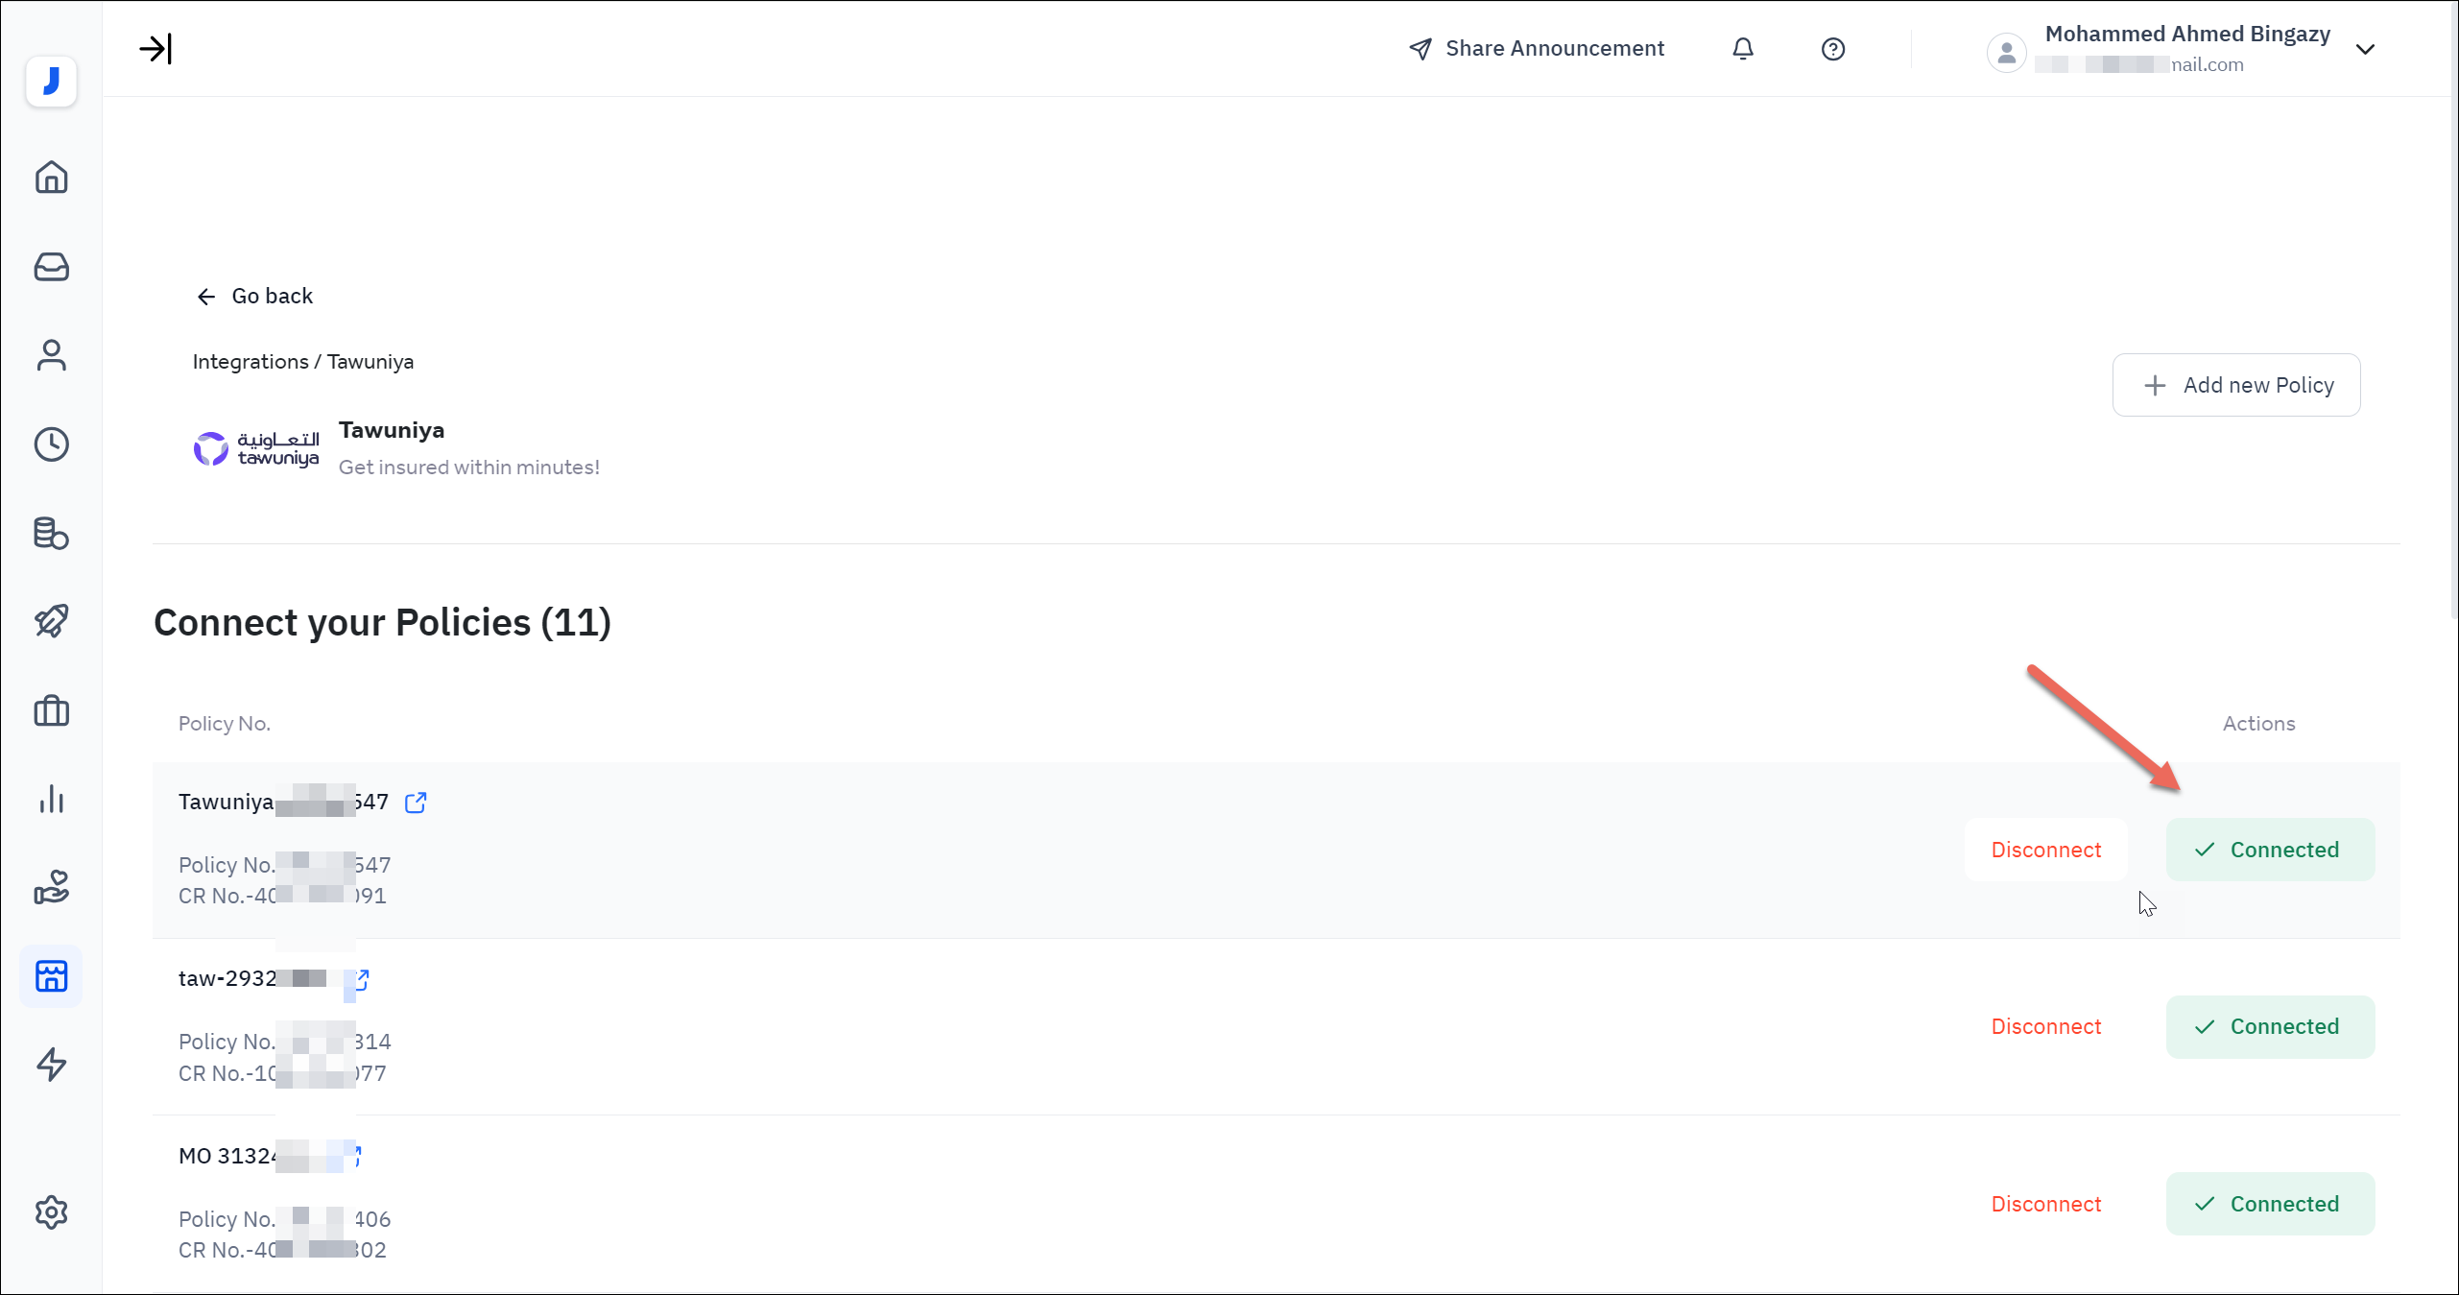This screenshot has height=1295, width=2459.
Task: Expand the user account dropdown chevron
Action: pos(2365,49)
